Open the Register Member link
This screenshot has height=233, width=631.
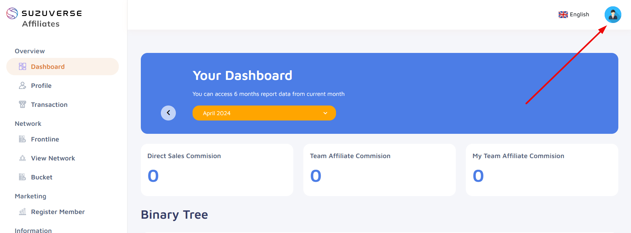pos(62,212)
